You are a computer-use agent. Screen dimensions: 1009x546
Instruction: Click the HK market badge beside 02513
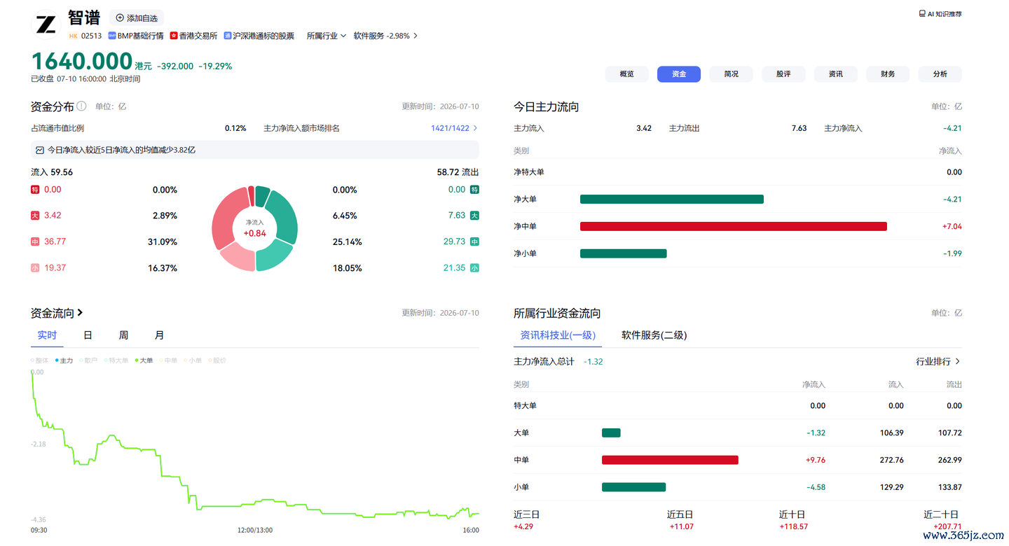(x=73, y=36)
